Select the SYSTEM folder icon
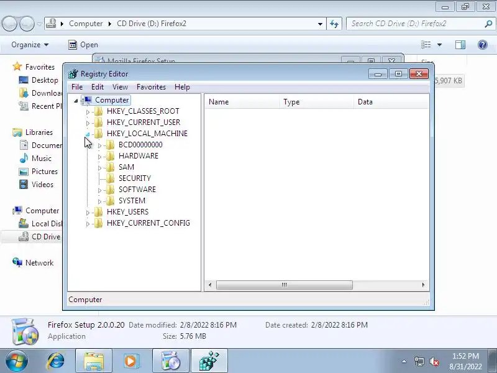Image resolution: width=497 pixels, height=373 pixels. click(111, 200)
